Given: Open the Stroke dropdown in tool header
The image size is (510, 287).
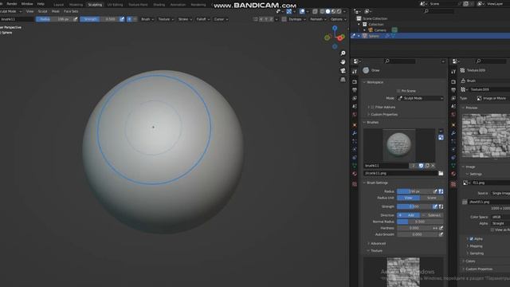Looking at the screenshot, I should pos(185,19).
